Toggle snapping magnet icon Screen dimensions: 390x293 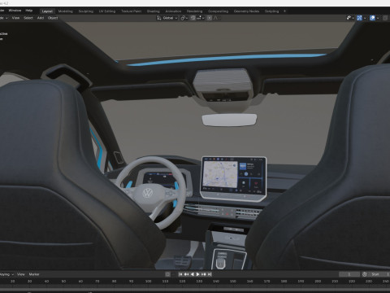[193, 18]
